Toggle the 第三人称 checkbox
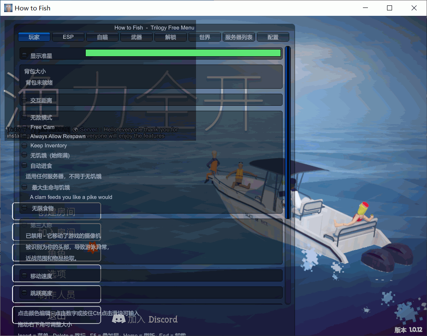This screenshot has height=336, width=427. pos(25,225)
